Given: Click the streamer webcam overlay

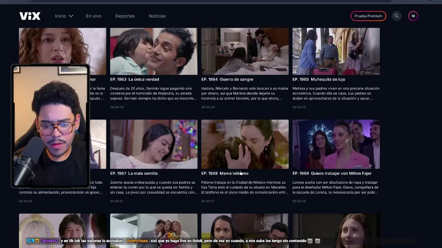Looking at the screenshot, I should pos(50,126).
